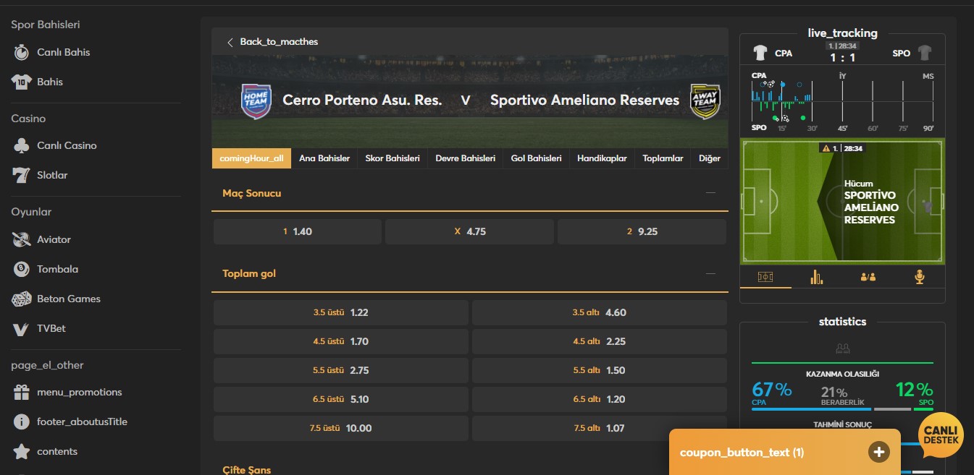974x475 pixels.
Task: Switch to Diğer tab
Action: click(710, 158)
